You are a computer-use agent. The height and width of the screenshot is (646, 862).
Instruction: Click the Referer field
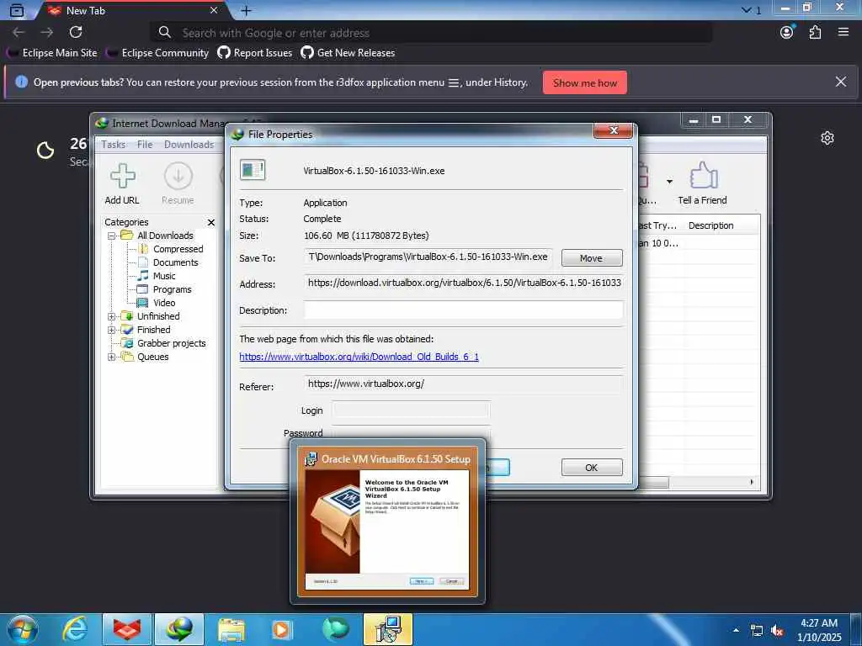[464, 384]
